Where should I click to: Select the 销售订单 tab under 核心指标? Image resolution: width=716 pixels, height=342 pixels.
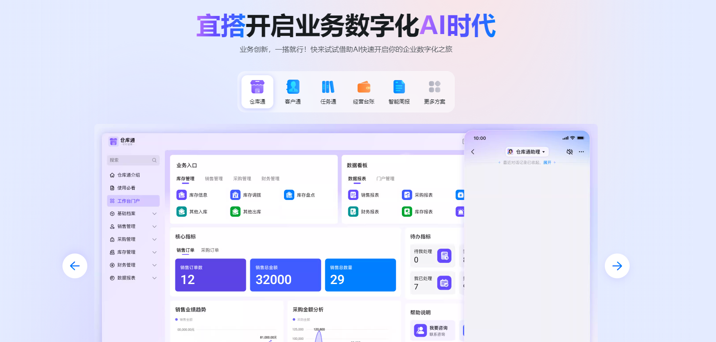(x=185, y=250)
